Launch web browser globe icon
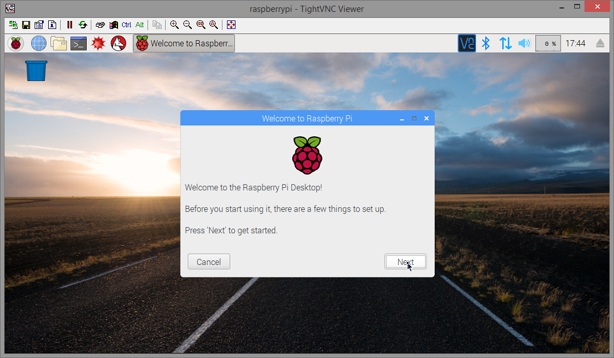 (39, 44)
